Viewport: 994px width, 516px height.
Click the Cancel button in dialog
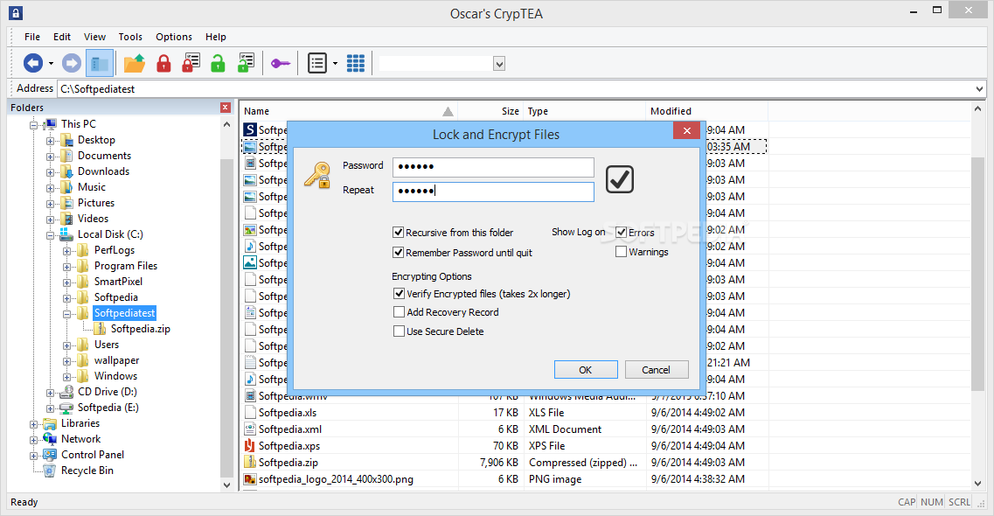(x=657, y=370)
